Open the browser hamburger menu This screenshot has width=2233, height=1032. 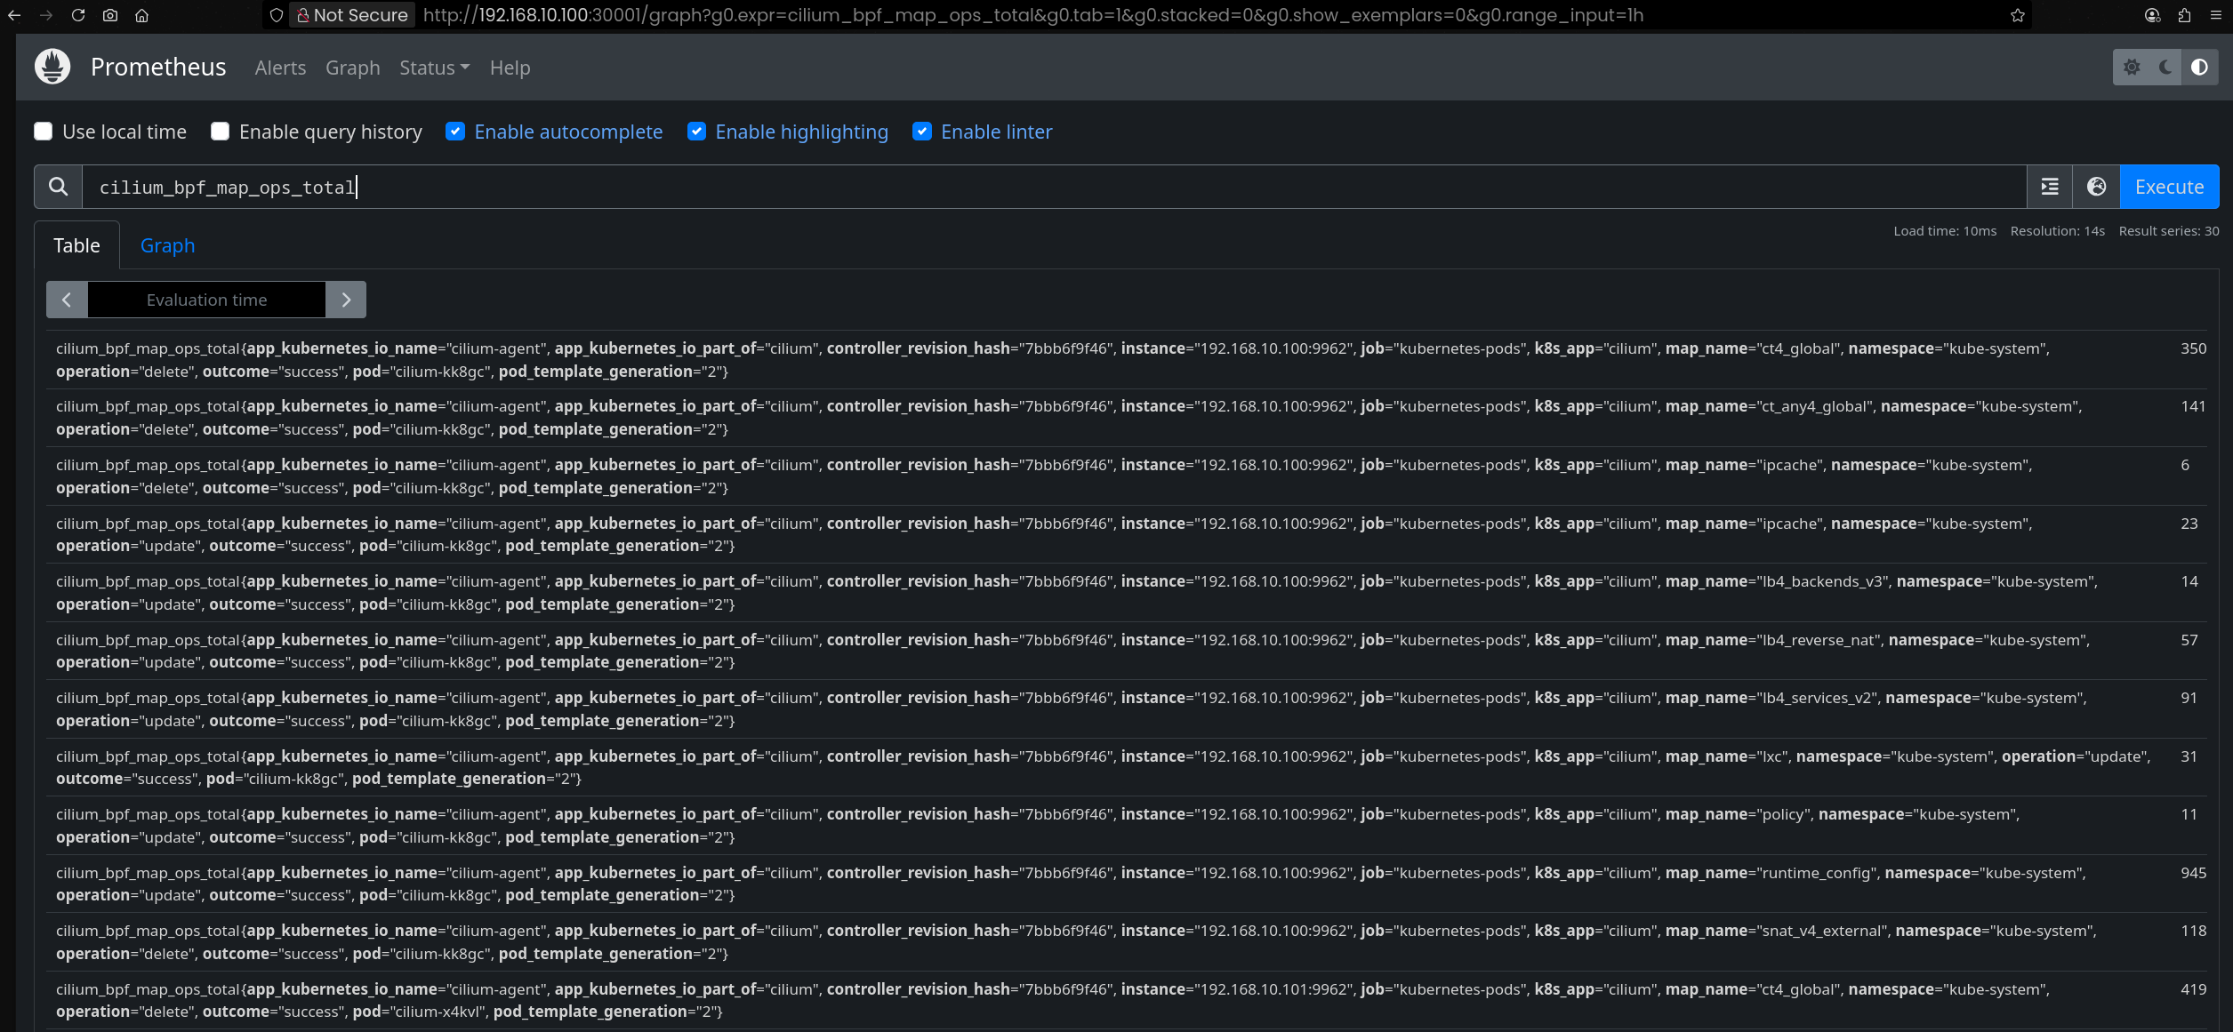coord(2215,15)
